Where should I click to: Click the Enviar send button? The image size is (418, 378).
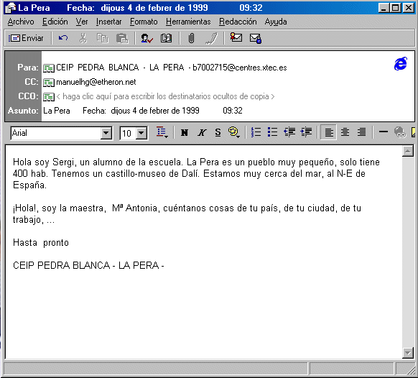click(26, 38)
